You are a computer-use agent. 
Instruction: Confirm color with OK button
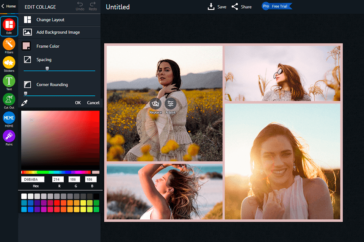pyautogui.click(x=78, y=103)
